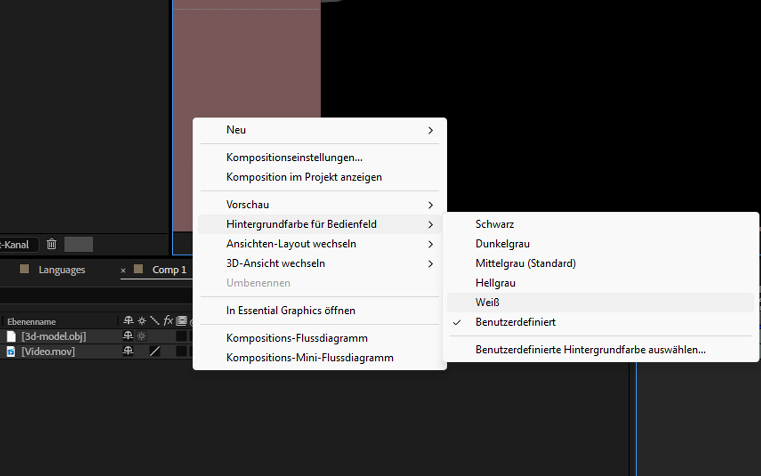Select Schwarz background color
The height and width of the screenshot is (476, 761).
(x=495, y=224)
